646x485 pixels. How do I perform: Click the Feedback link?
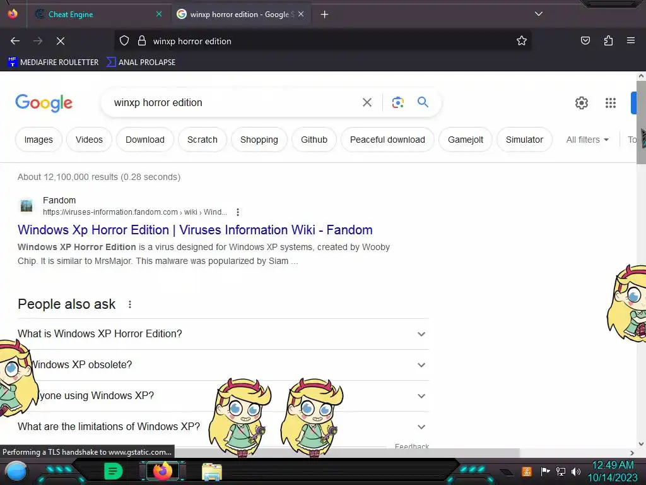[x=411, y=446]
